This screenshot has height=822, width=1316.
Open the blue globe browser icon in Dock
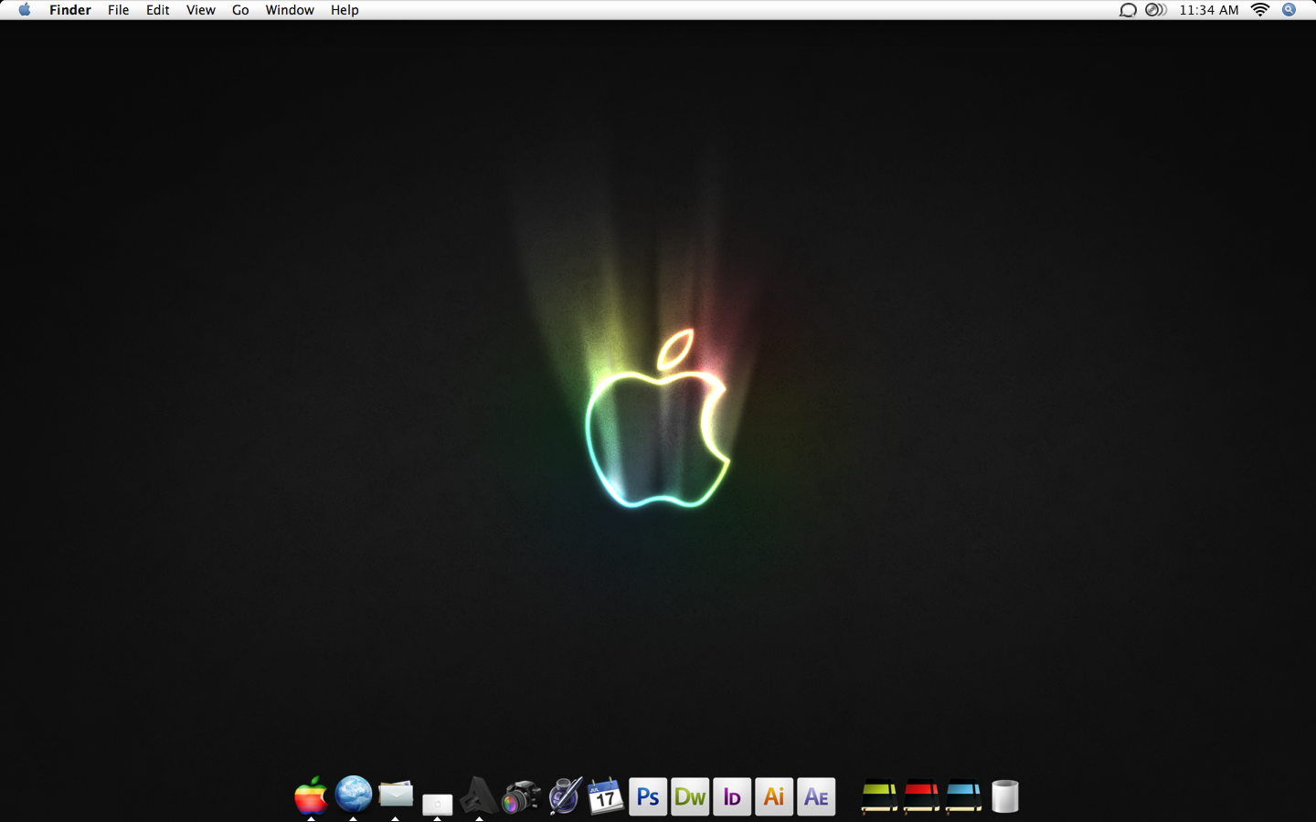[354, 794]
